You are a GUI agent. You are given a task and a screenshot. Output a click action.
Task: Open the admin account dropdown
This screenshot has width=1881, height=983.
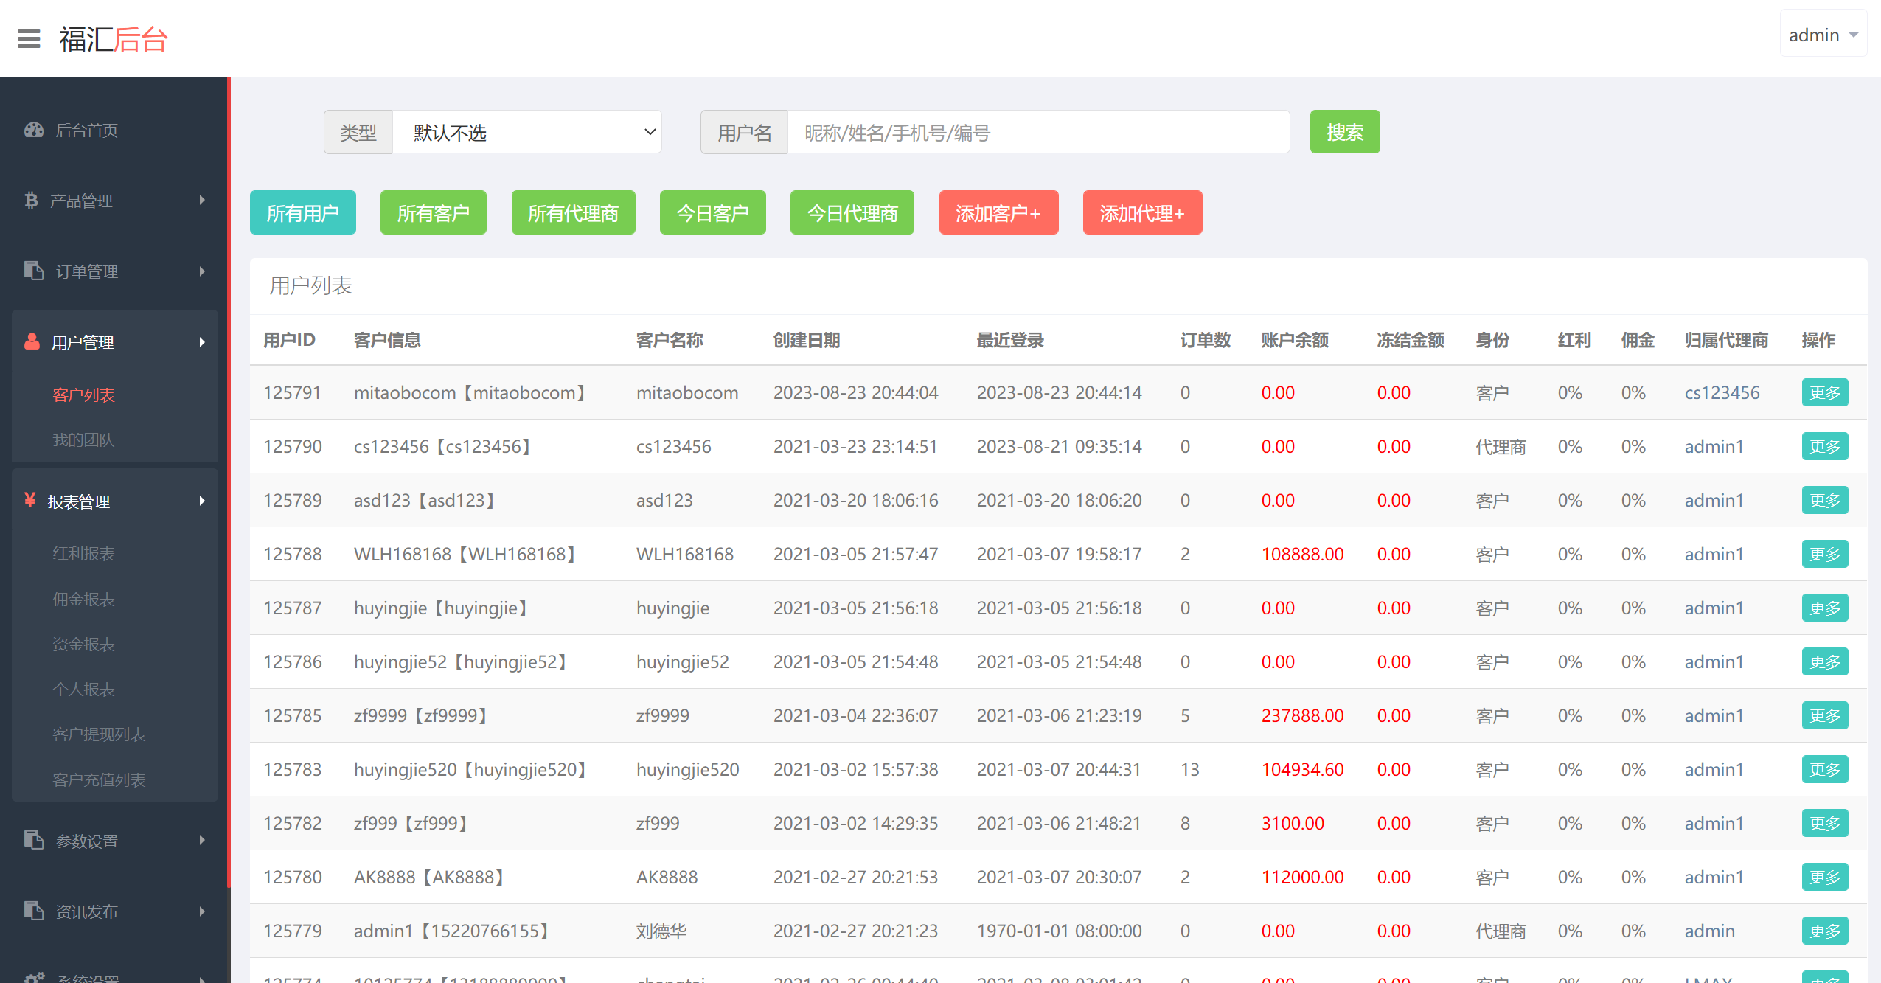point(1822,35)
